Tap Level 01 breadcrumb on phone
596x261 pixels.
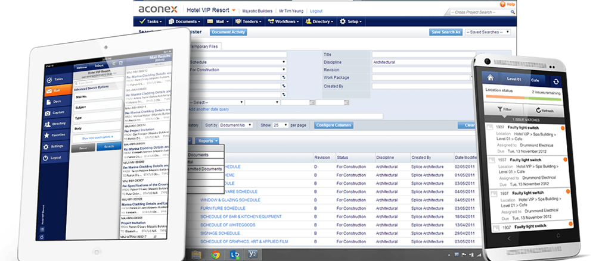pos(514,79)
